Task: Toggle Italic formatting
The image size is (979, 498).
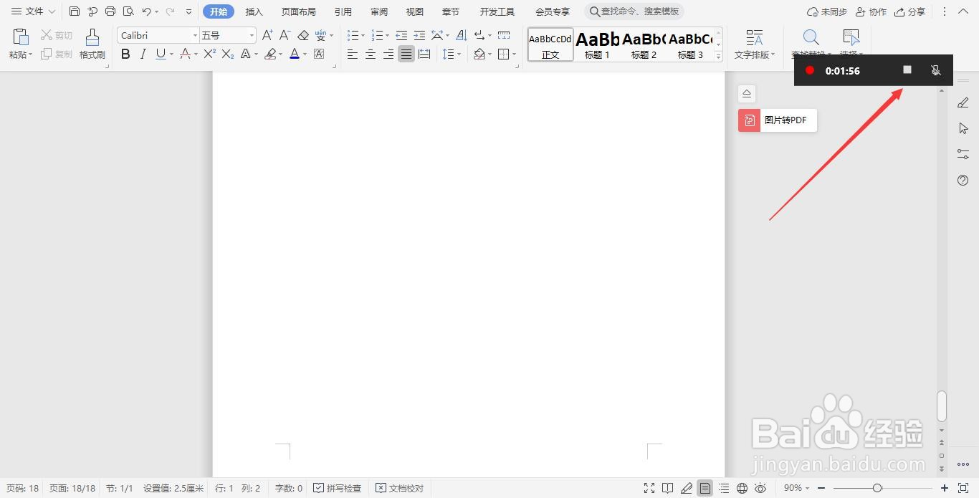Action: pyautogui.click(x=143, y=54)
